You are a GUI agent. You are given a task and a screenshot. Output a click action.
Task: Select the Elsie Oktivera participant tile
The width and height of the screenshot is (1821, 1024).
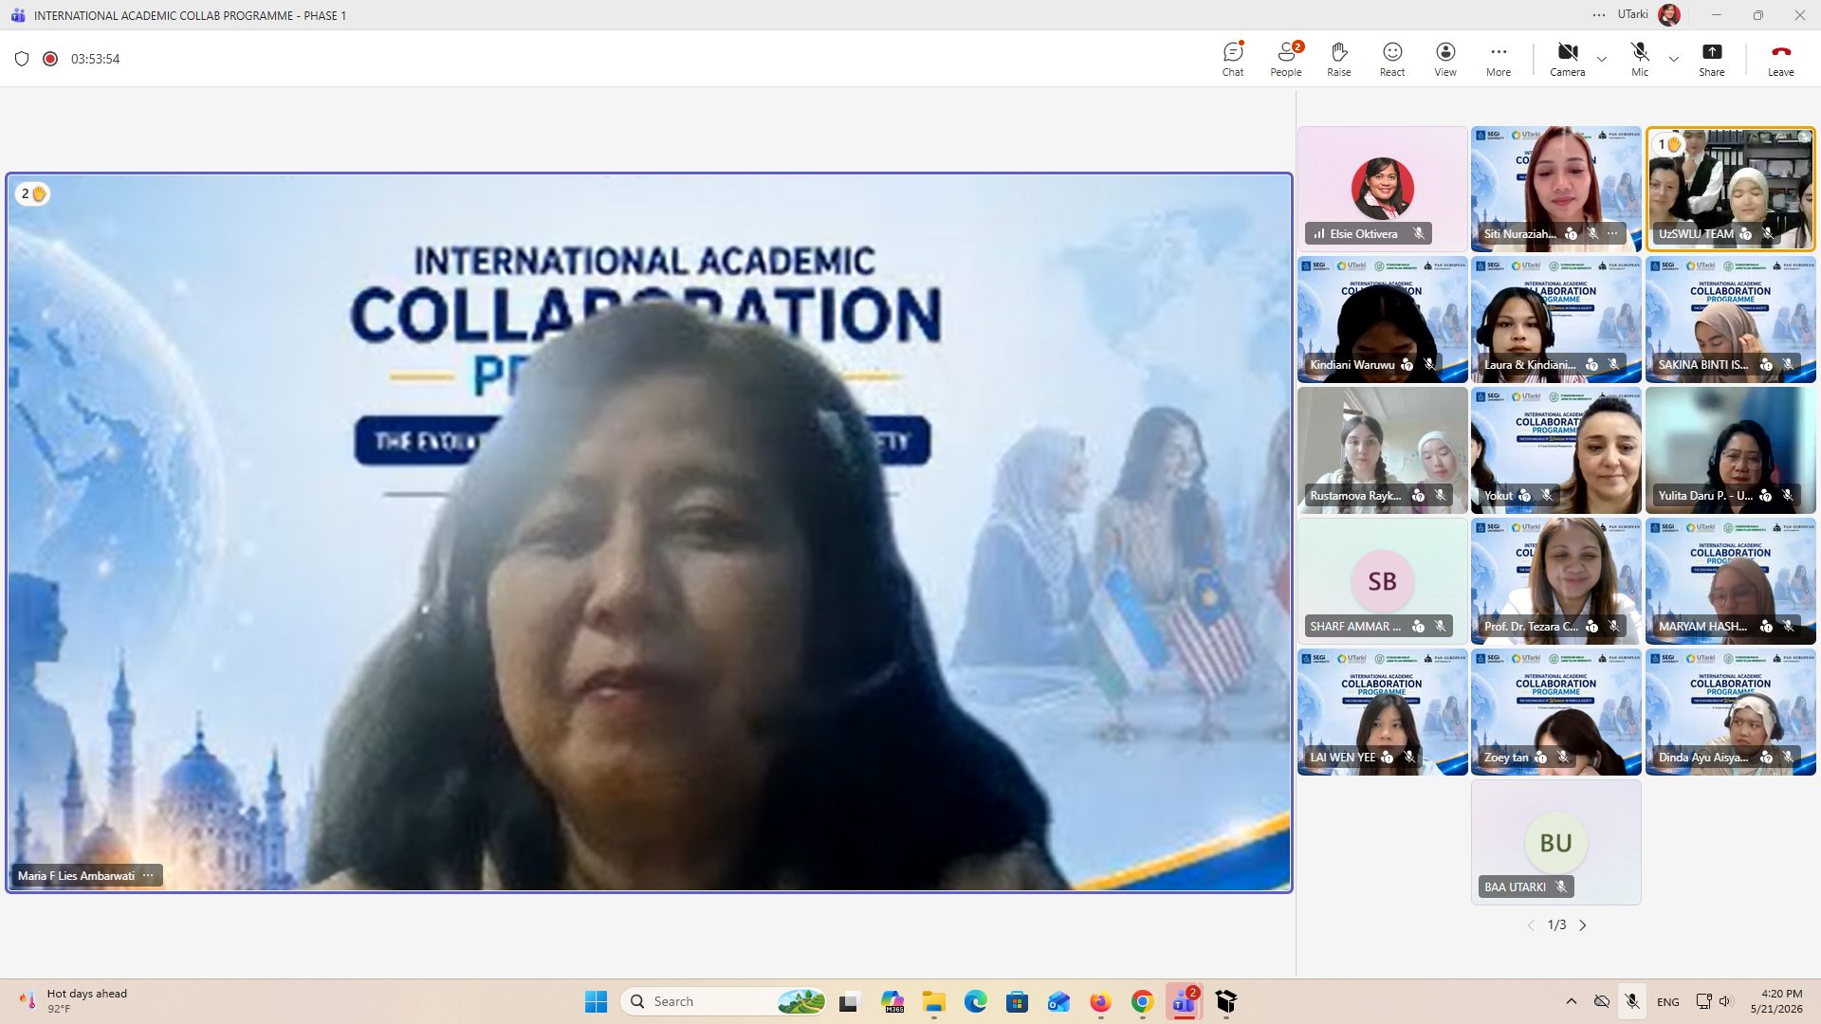point(1382,188)
